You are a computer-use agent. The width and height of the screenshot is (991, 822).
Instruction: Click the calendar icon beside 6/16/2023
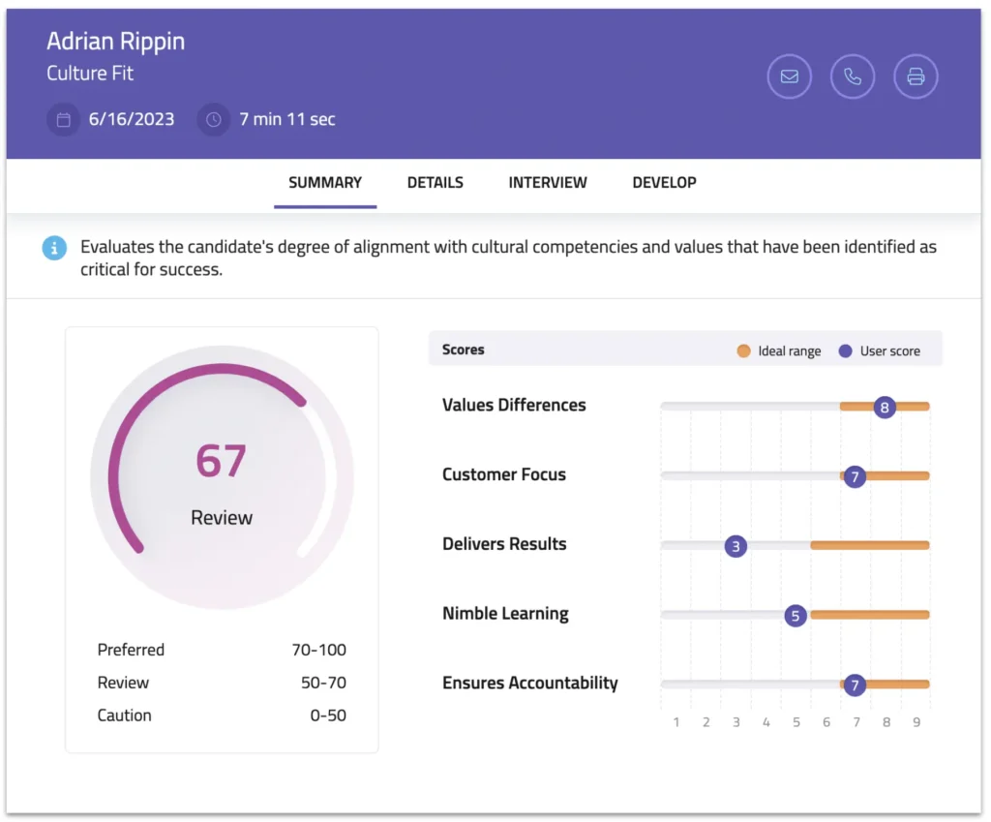(64, 120)
